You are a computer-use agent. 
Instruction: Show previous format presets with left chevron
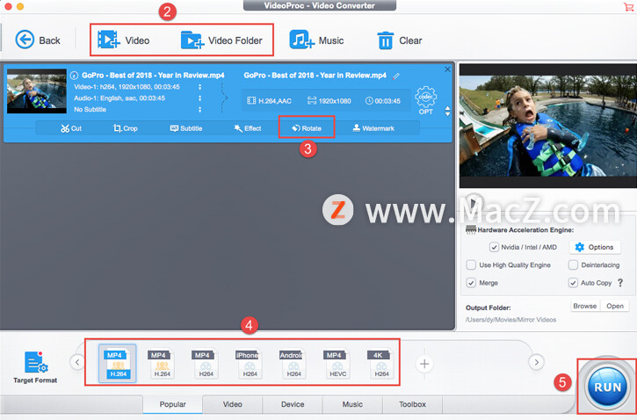(x=77, y=362)
